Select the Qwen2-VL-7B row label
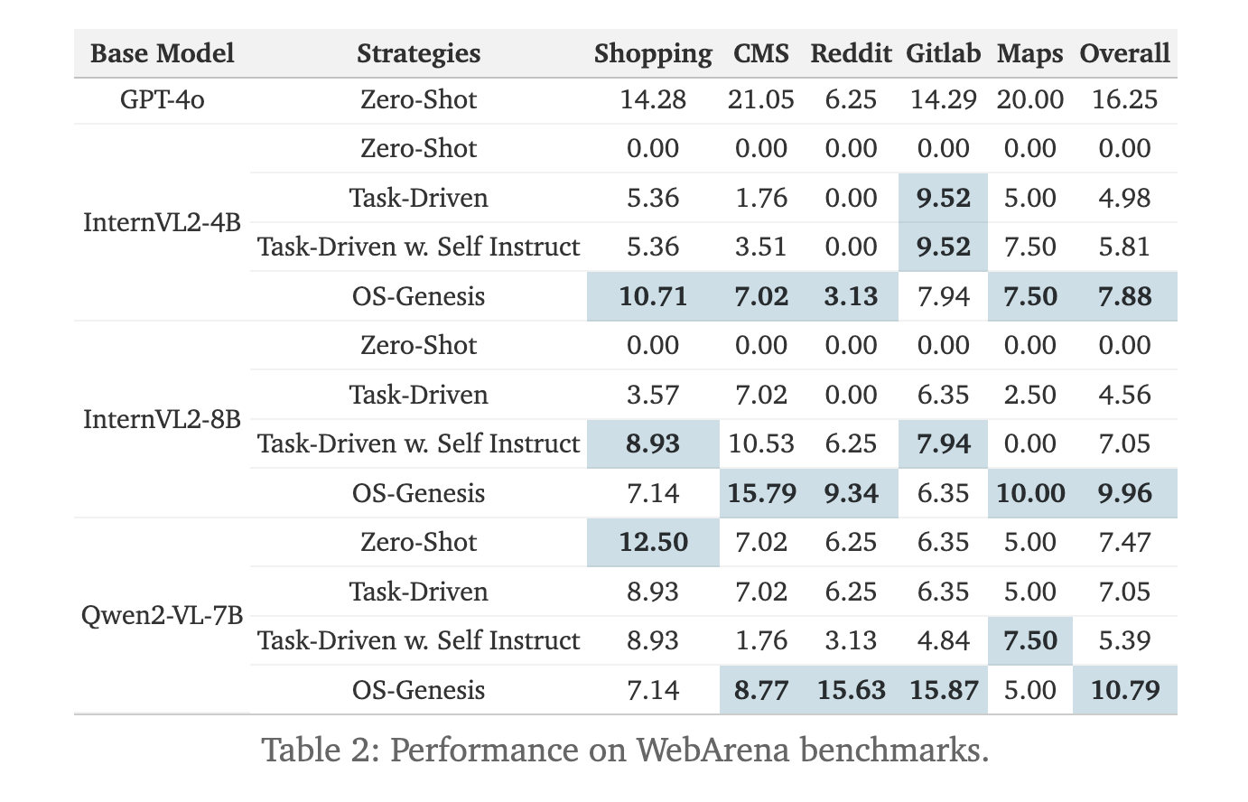Viewport: 1248px width, 802px height. click(162, 616)
